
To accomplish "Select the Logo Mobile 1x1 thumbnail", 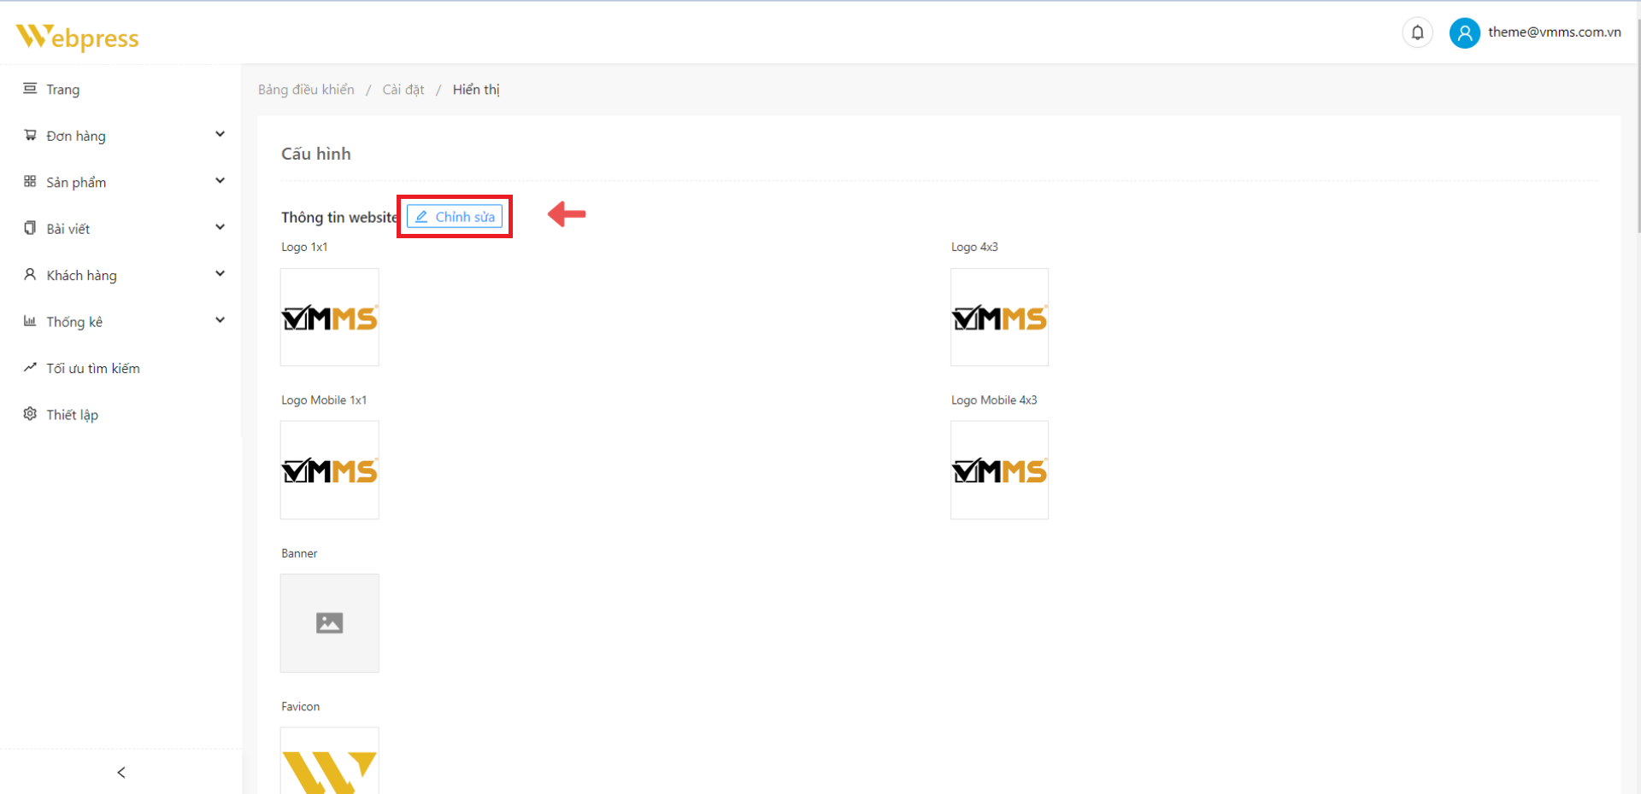I will [329, 470].
